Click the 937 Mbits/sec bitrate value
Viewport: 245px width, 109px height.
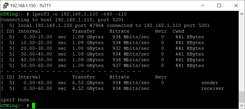(131, 66)
